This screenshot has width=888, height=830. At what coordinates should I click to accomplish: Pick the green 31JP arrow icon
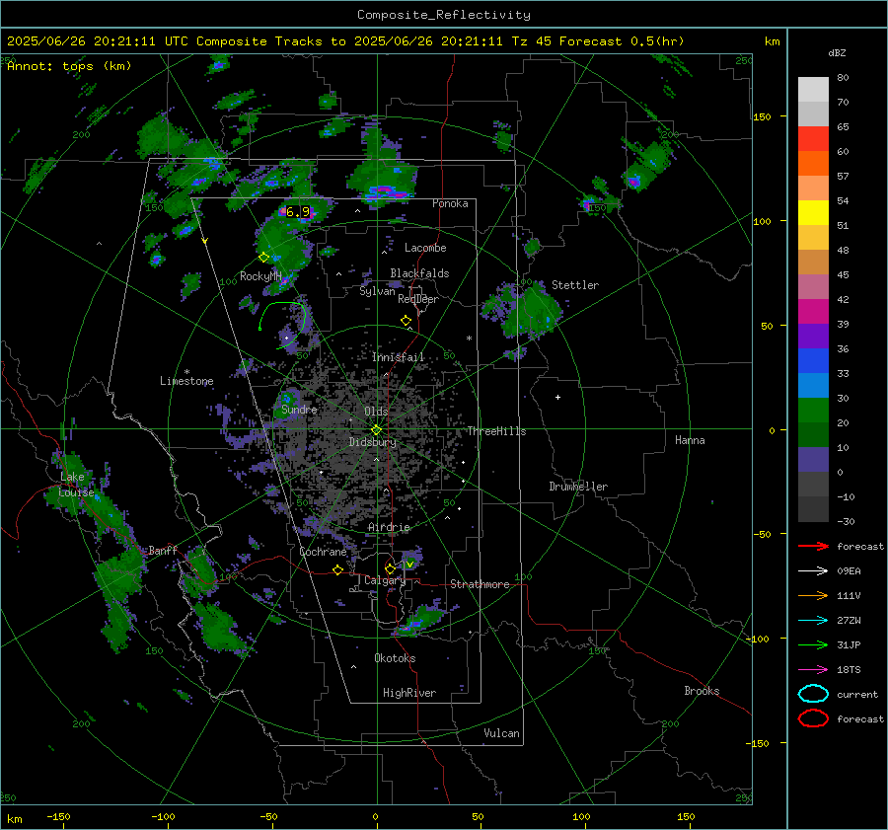[x=813, y=644]
